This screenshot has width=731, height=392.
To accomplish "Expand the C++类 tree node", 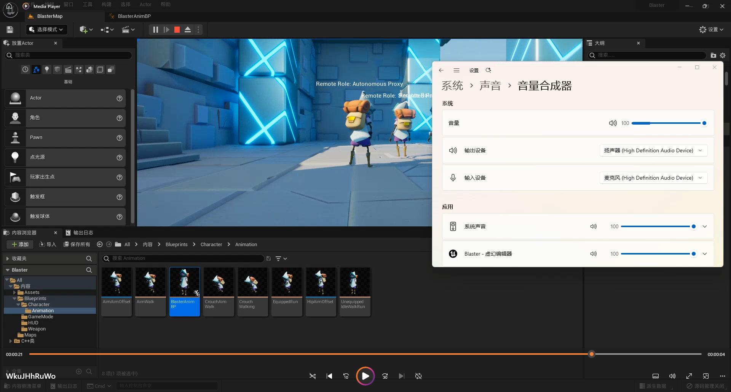I will (x=11, y=341).
